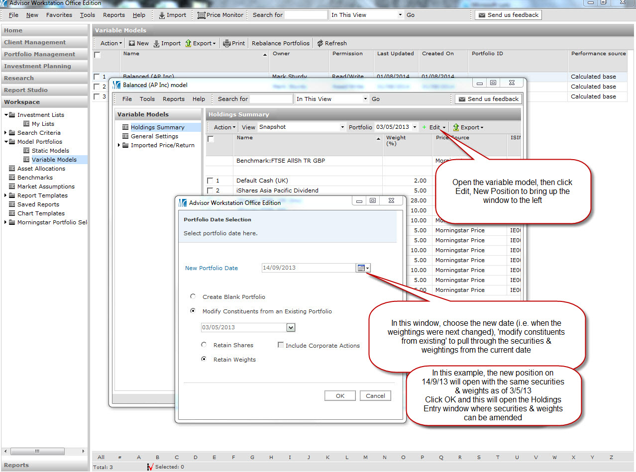This screenshot has height=472, width=636.
Task: Click the New model icon in the toolbar
Action: click(132, 43)
